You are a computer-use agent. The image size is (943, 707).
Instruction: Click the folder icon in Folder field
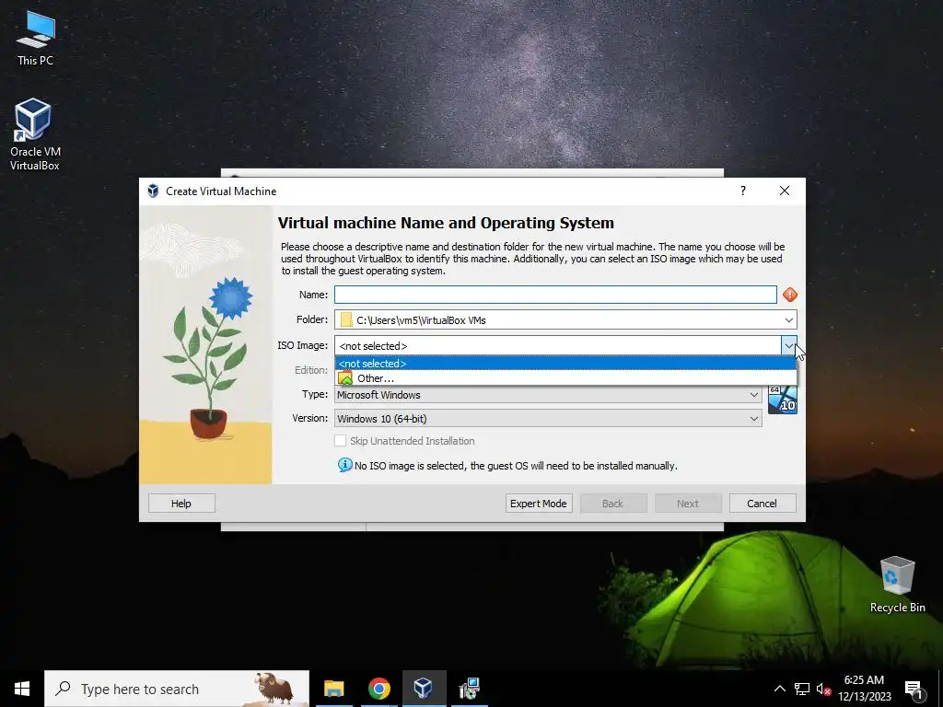pyautogui.click(x=346, y=319)
